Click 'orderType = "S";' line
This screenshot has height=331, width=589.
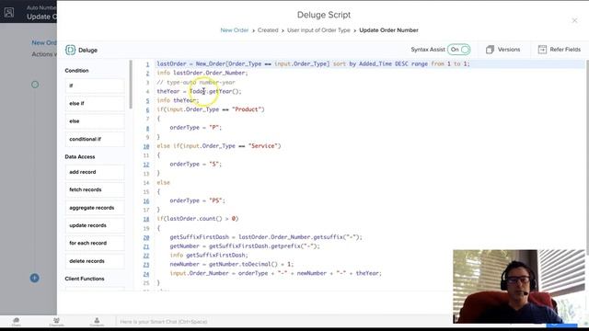(196, 164)
